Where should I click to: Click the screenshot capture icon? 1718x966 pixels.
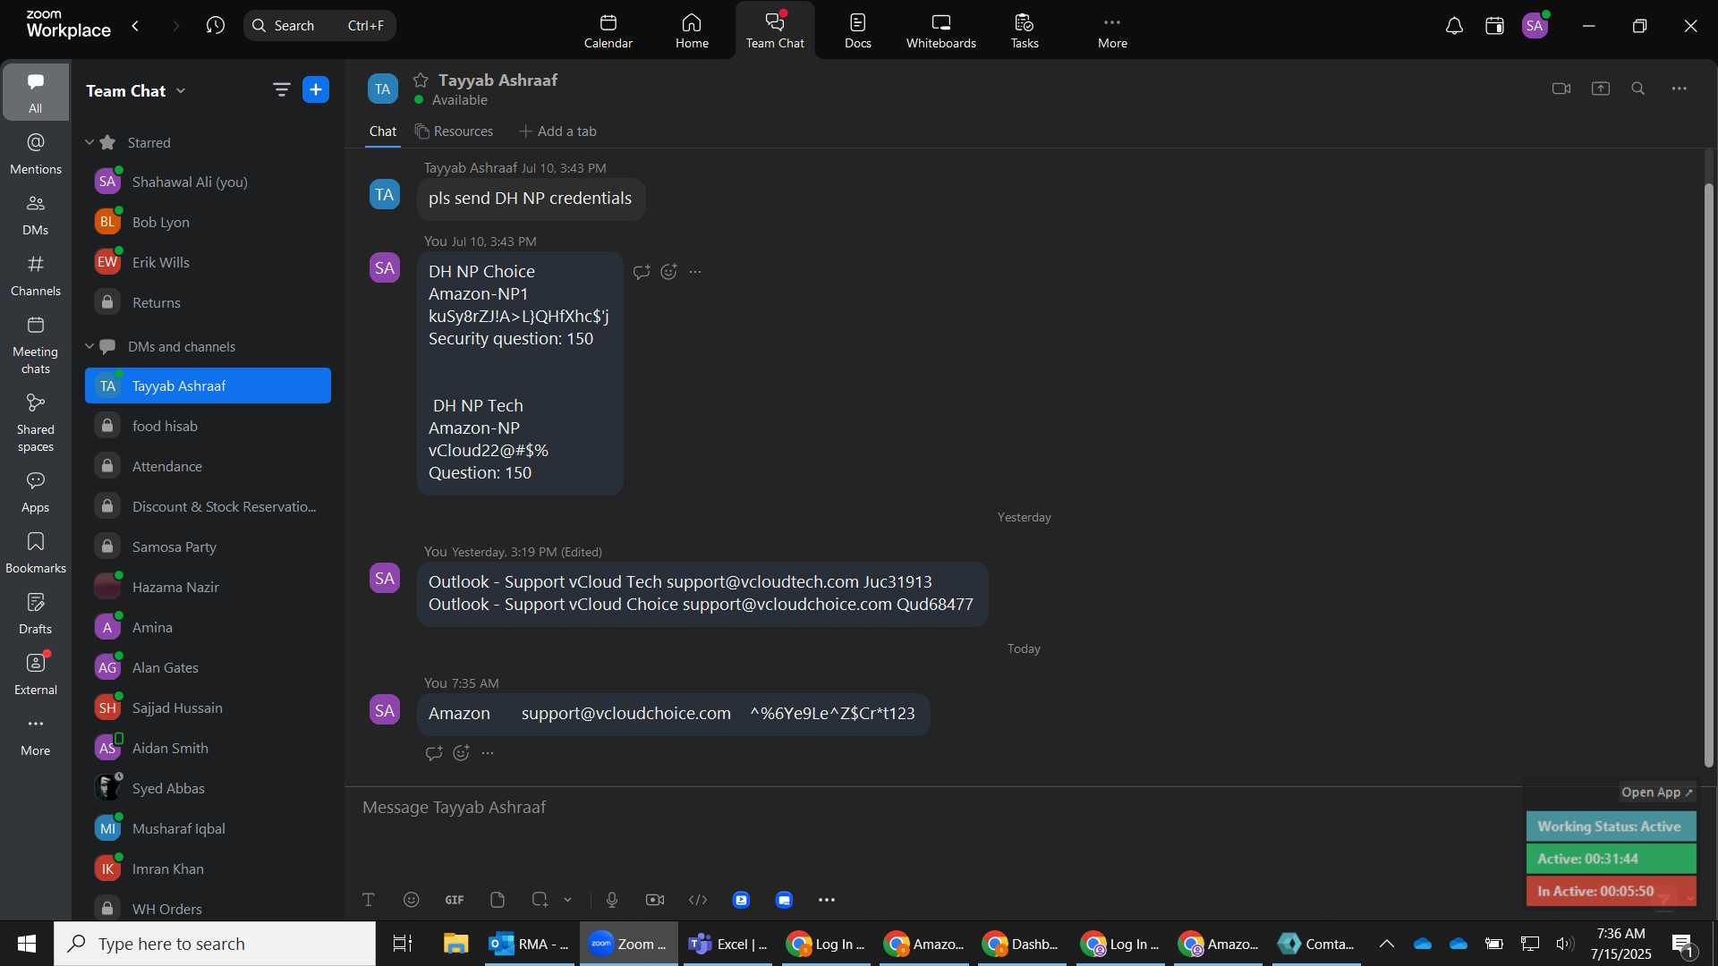[540, 900]
